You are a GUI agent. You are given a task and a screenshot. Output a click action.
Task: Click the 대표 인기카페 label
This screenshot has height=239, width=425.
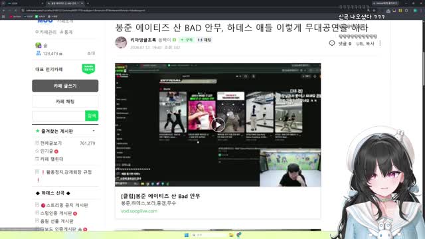point(48,69)
